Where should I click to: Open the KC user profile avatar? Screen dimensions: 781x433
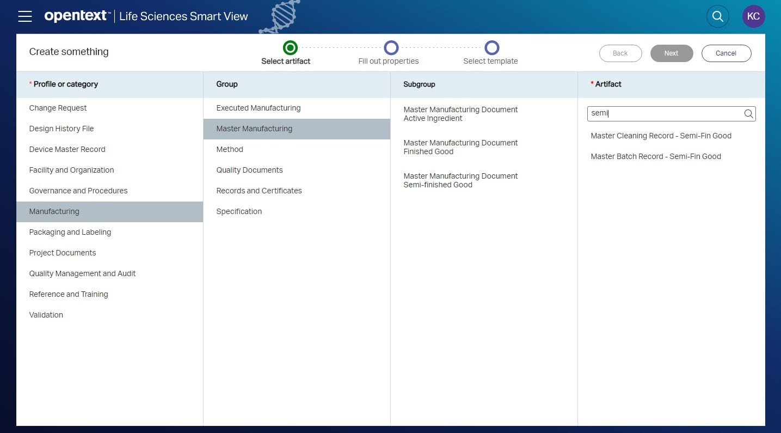click(x=753, y=16)
